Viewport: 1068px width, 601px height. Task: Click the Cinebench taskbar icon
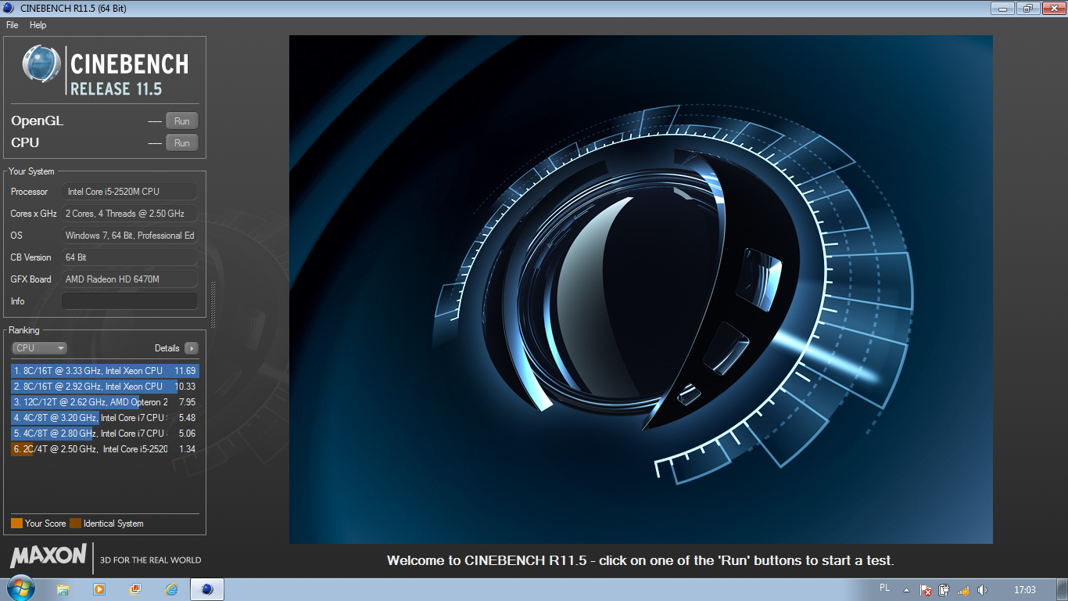(207, 589)
